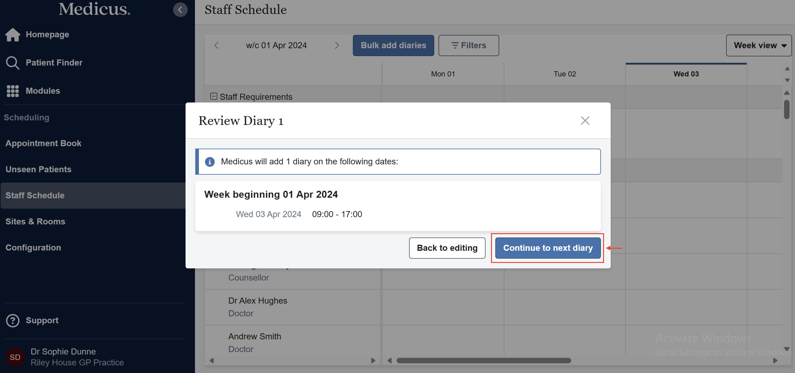Open the Wed 03 Apr 2024 date link

268,214
